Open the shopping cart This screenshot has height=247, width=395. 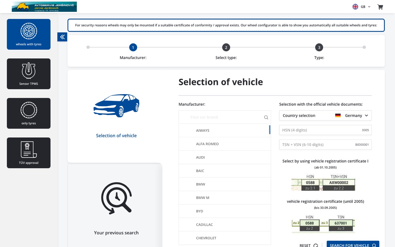pyautogui.click(x=380, y=7)
